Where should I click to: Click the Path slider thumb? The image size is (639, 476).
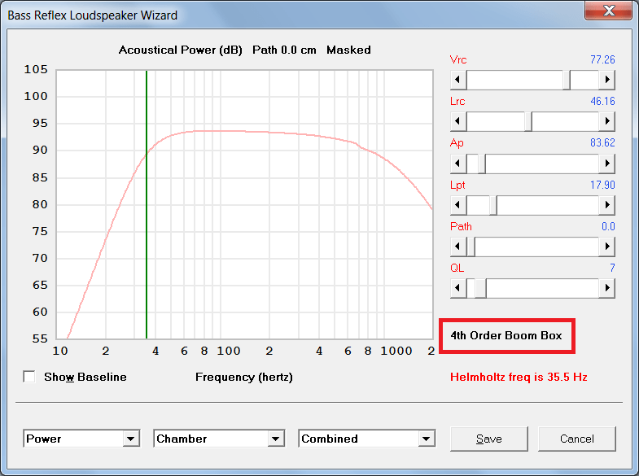[x=470, y=247]
